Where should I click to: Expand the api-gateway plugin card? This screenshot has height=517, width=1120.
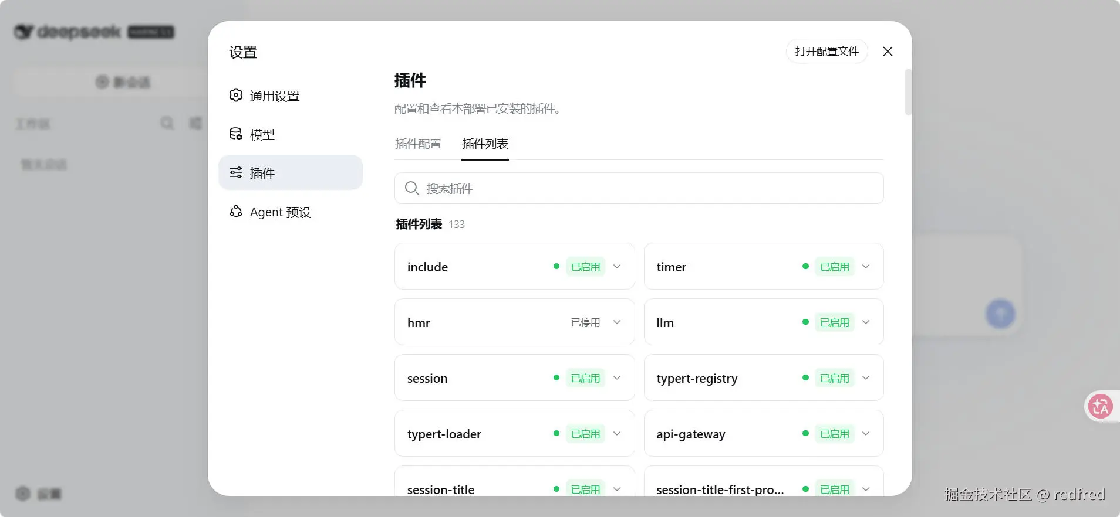point(866,434)
